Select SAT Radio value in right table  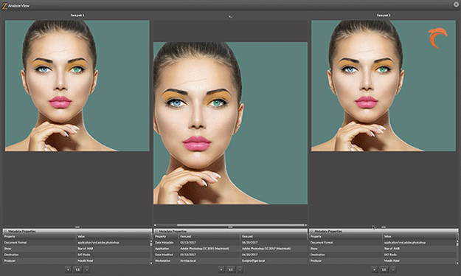[390, 255]
